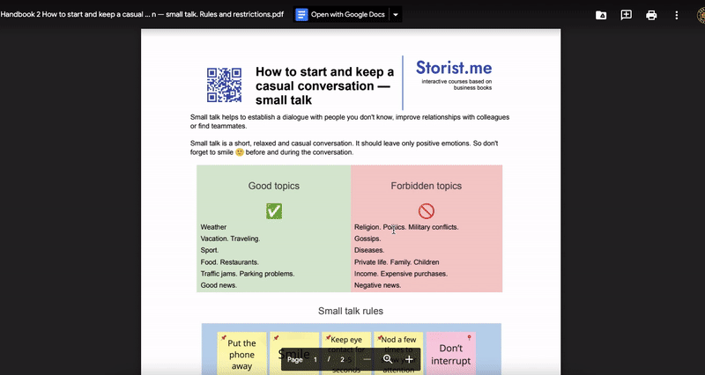This screenshot has height=375, width=705.
Task: Click 'Vacation. Traveling.' line
Action: point(230,239)
